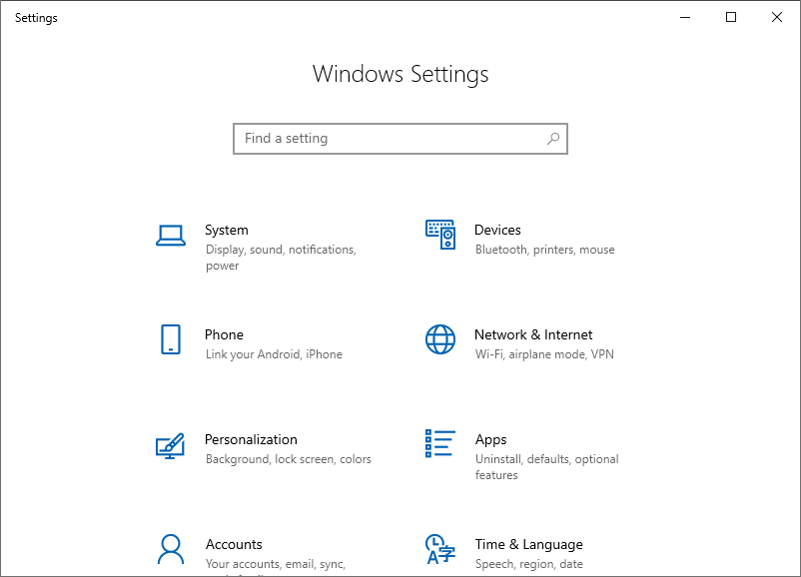Select the Personalization label
The height and width of the screenshot is (577, 801).
coord(251,439)
